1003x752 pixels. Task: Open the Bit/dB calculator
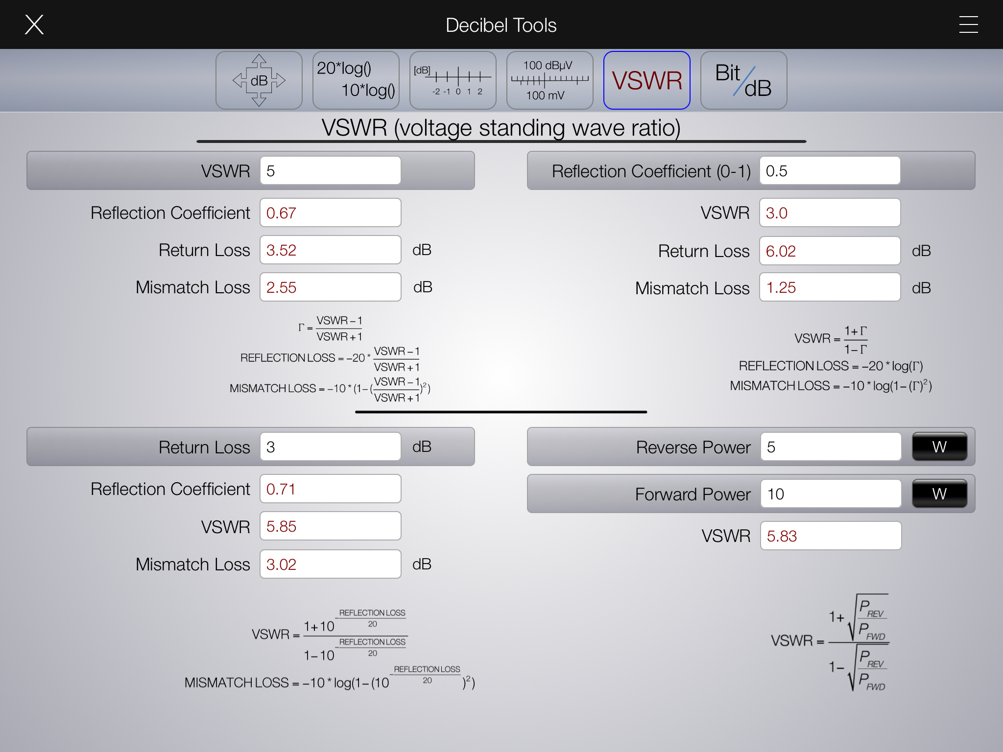click(743, 80)
